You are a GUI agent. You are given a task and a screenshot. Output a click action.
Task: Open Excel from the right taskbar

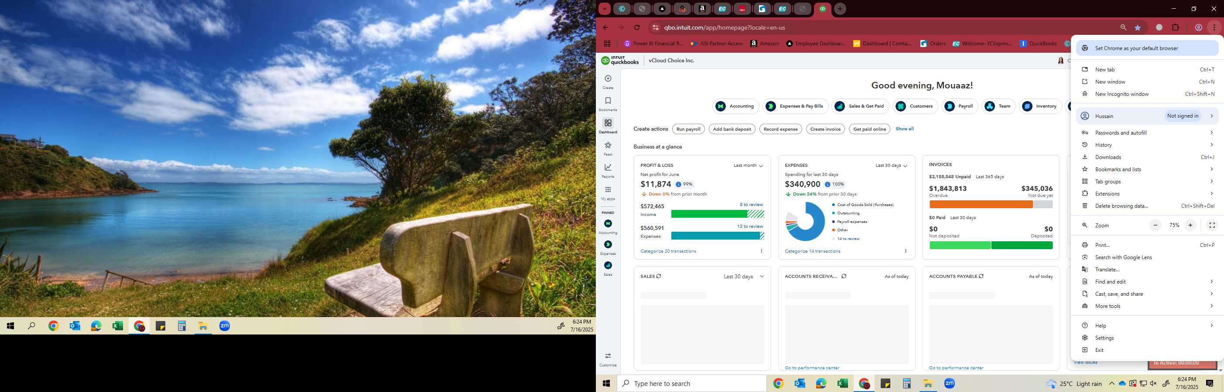pyautogui.click(x=842, y=383)
